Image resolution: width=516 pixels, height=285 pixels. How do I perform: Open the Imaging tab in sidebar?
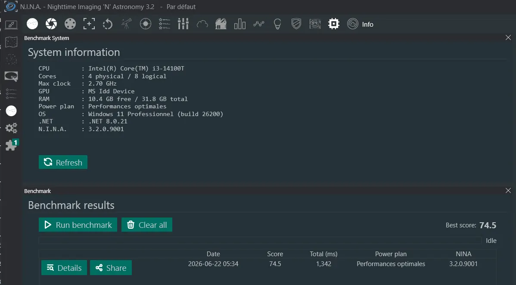click(11, 111)
